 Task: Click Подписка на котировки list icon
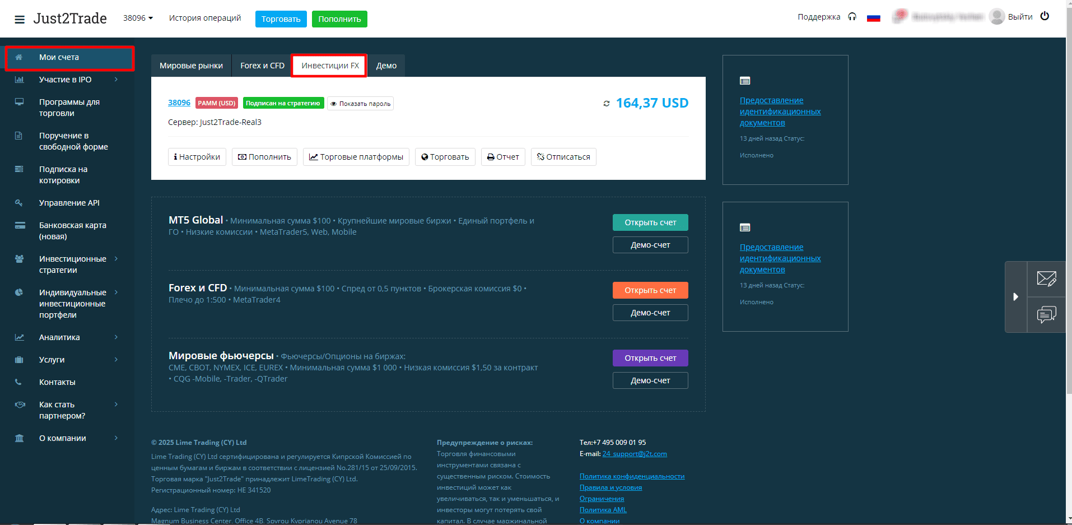[19, 169]
